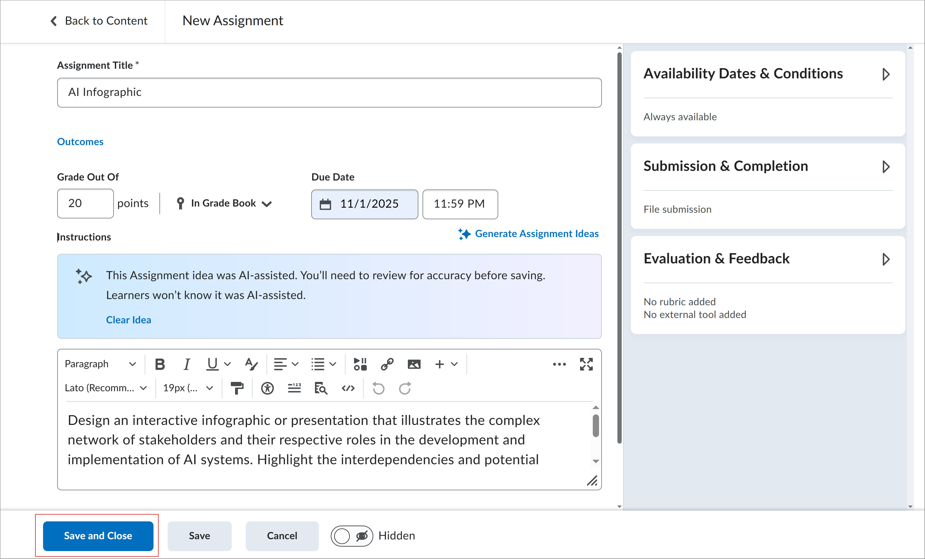This screenshot has width=925, height=559.
Task: Select the format painter tool
Action: 237,388
